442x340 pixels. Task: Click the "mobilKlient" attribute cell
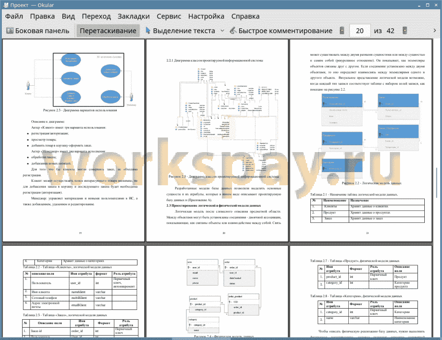point(82,298)
